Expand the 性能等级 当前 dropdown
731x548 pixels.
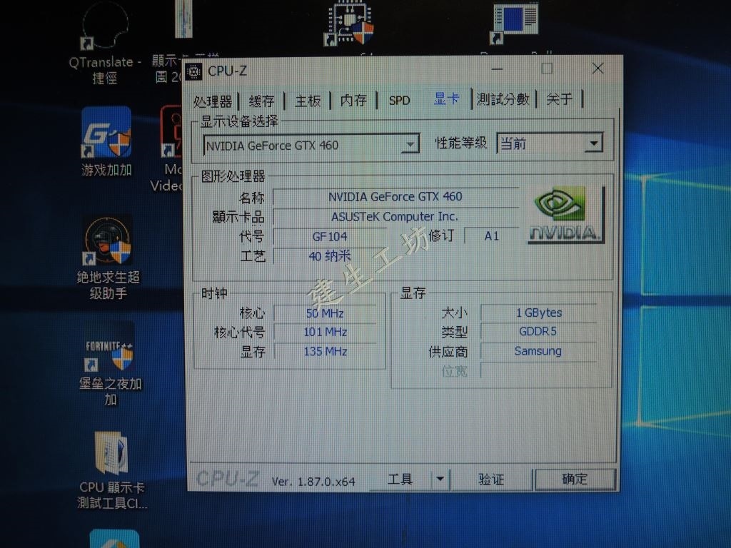tap(593, 143)
